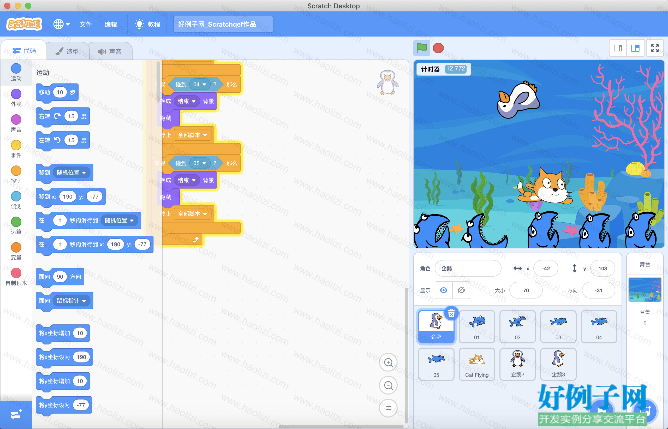
Task: Hide the sprite using crossed-eye toggle
Action: 461,290
